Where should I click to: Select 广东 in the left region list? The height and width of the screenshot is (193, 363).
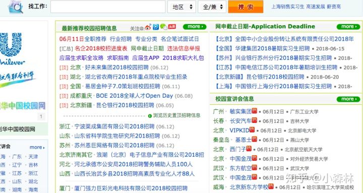17,157
